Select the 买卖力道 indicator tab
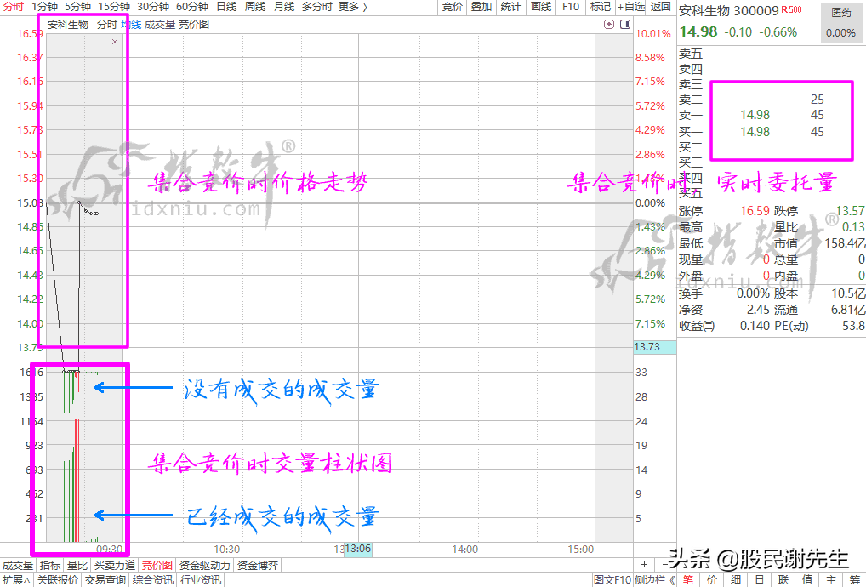 click(x=114, y=566)
